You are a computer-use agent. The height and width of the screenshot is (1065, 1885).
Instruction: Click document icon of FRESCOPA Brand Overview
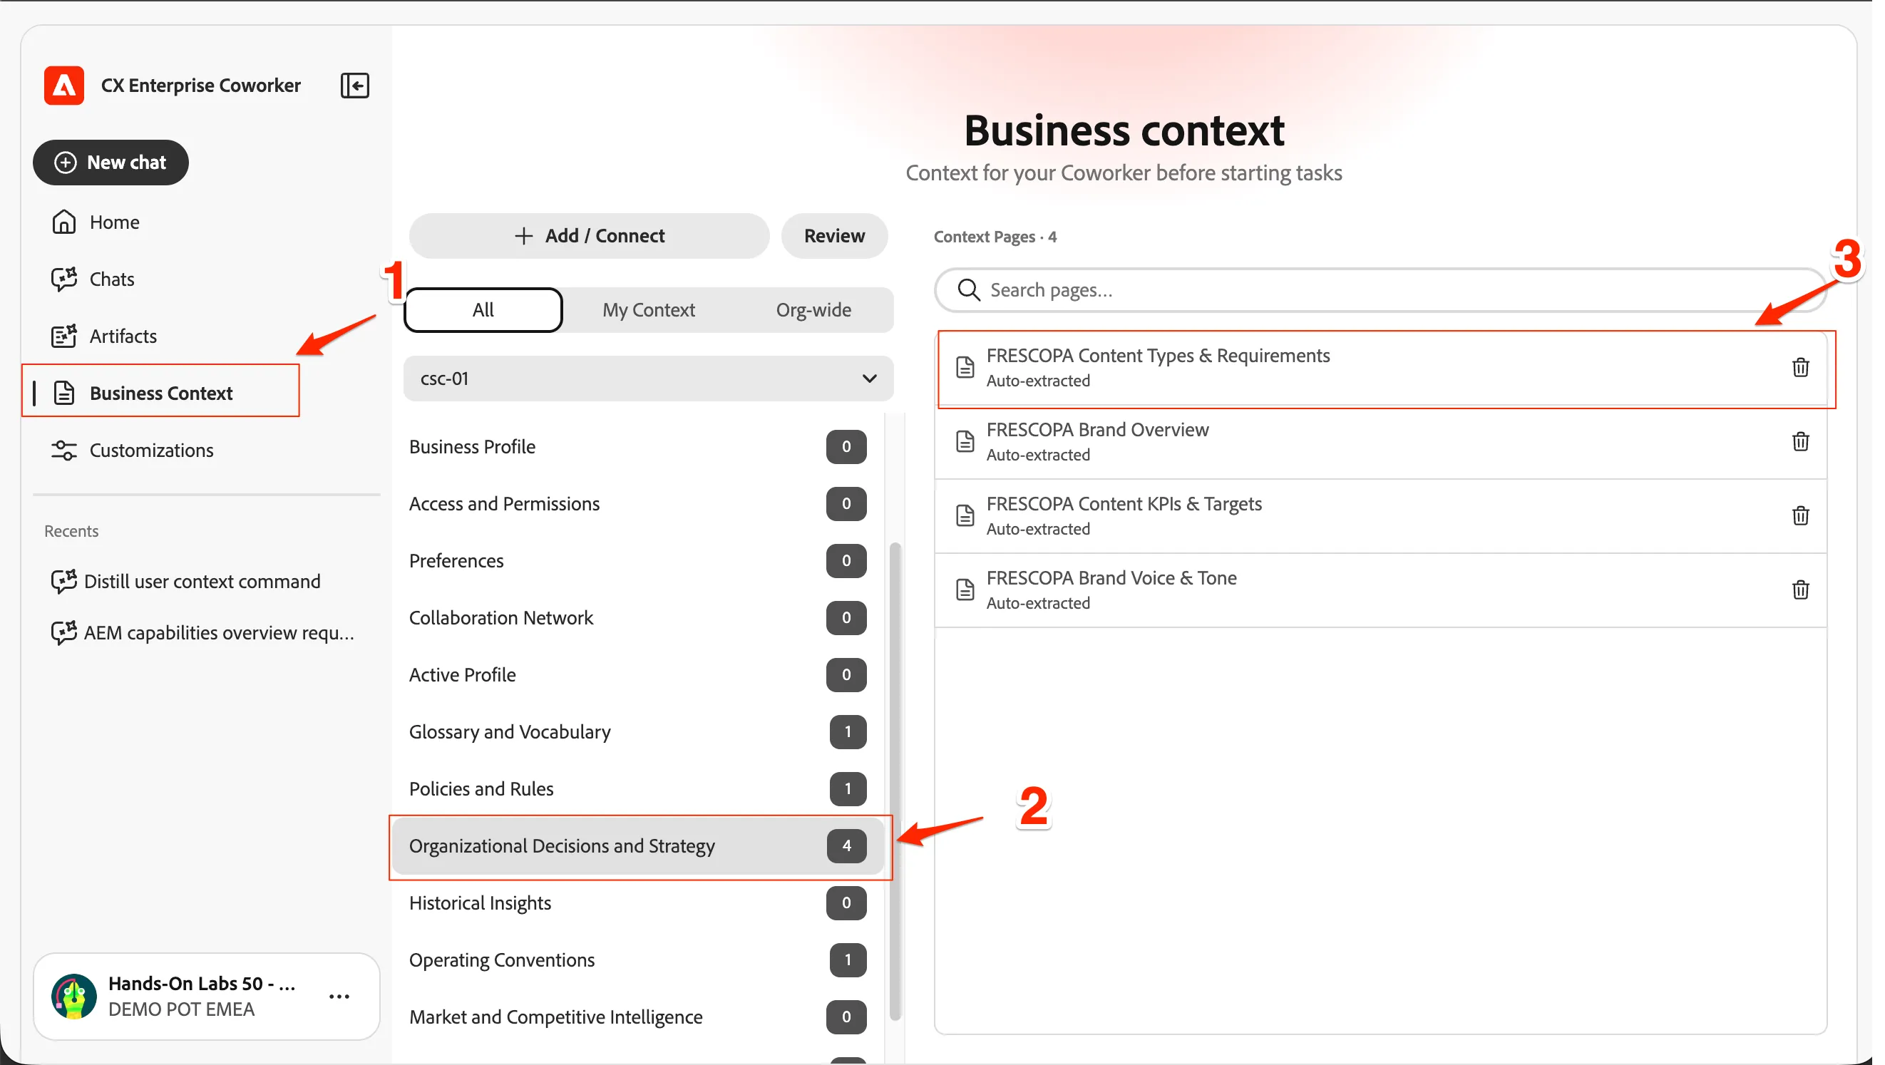pos(965,441)
